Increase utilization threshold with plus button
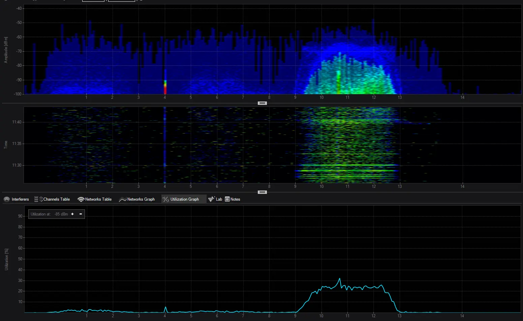523x321 pixels. (72, 214)
